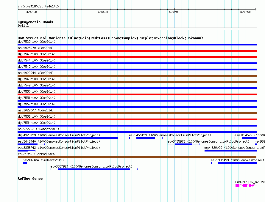Select the 42430k tick on the scale

(31, 12)
